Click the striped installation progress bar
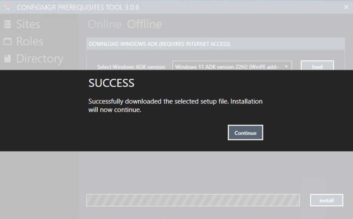Image resolution: width=353 pixels, height=219 pixels. 193,200
